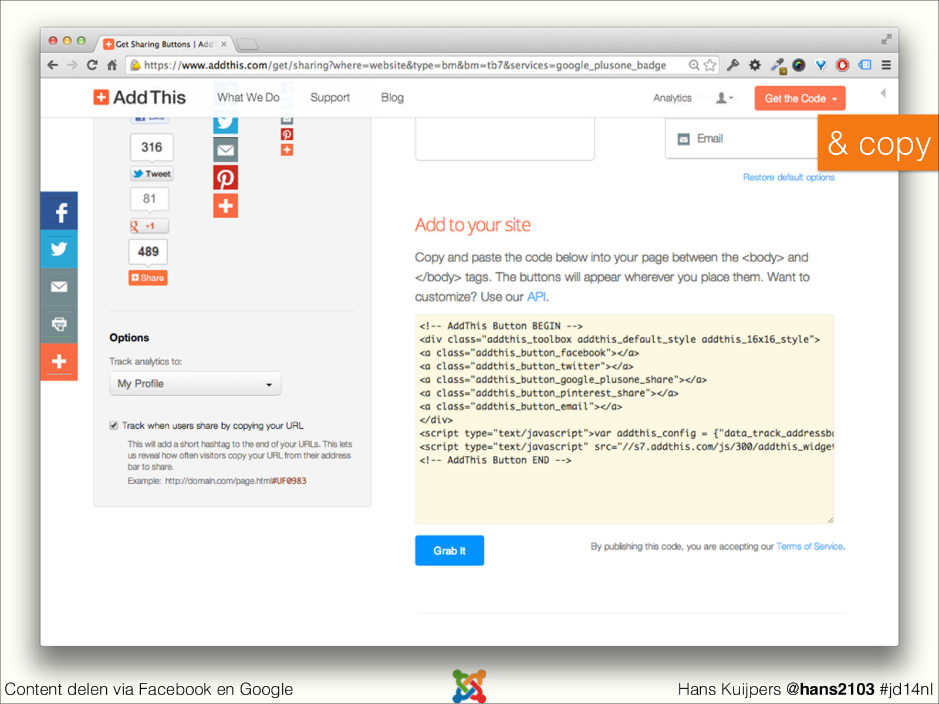Expand the My Profile analytics dropdown
This screenshot has width=939, height=704.
[195, 384]
